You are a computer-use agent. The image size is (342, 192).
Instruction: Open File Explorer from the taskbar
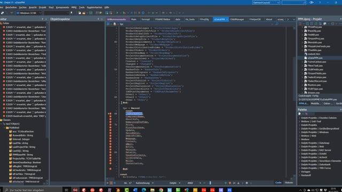[152, 190]
